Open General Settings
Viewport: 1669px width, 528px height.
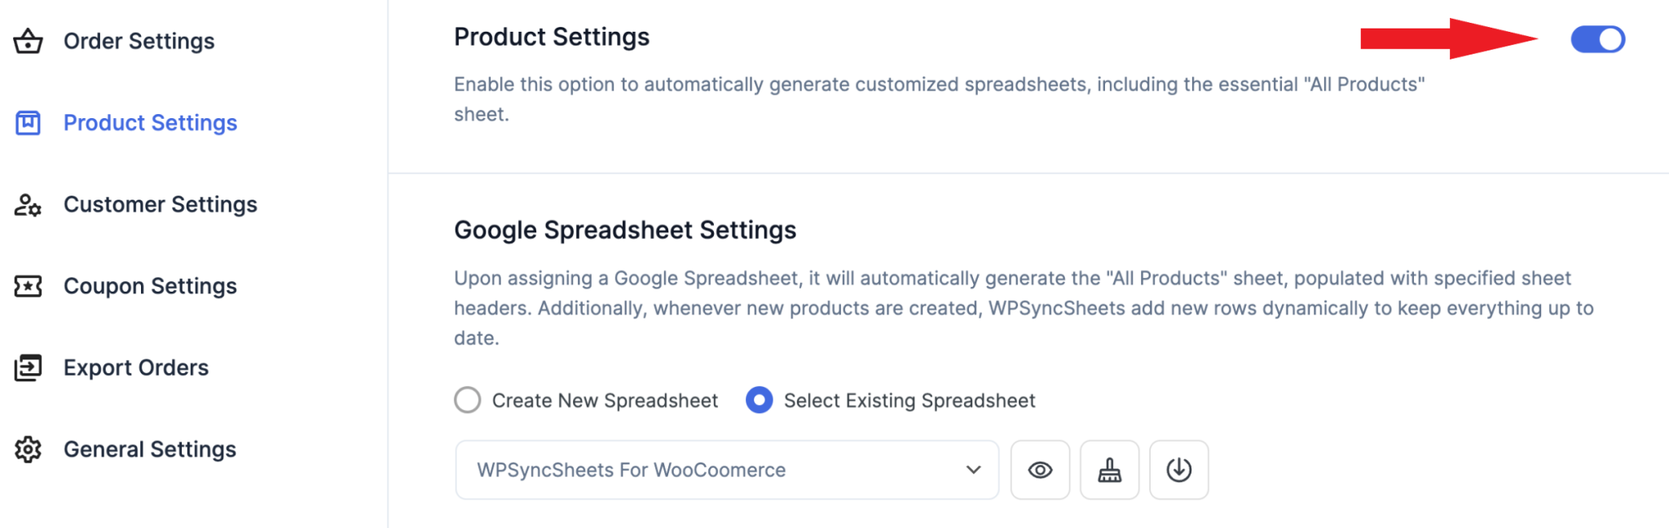(149, 449)
